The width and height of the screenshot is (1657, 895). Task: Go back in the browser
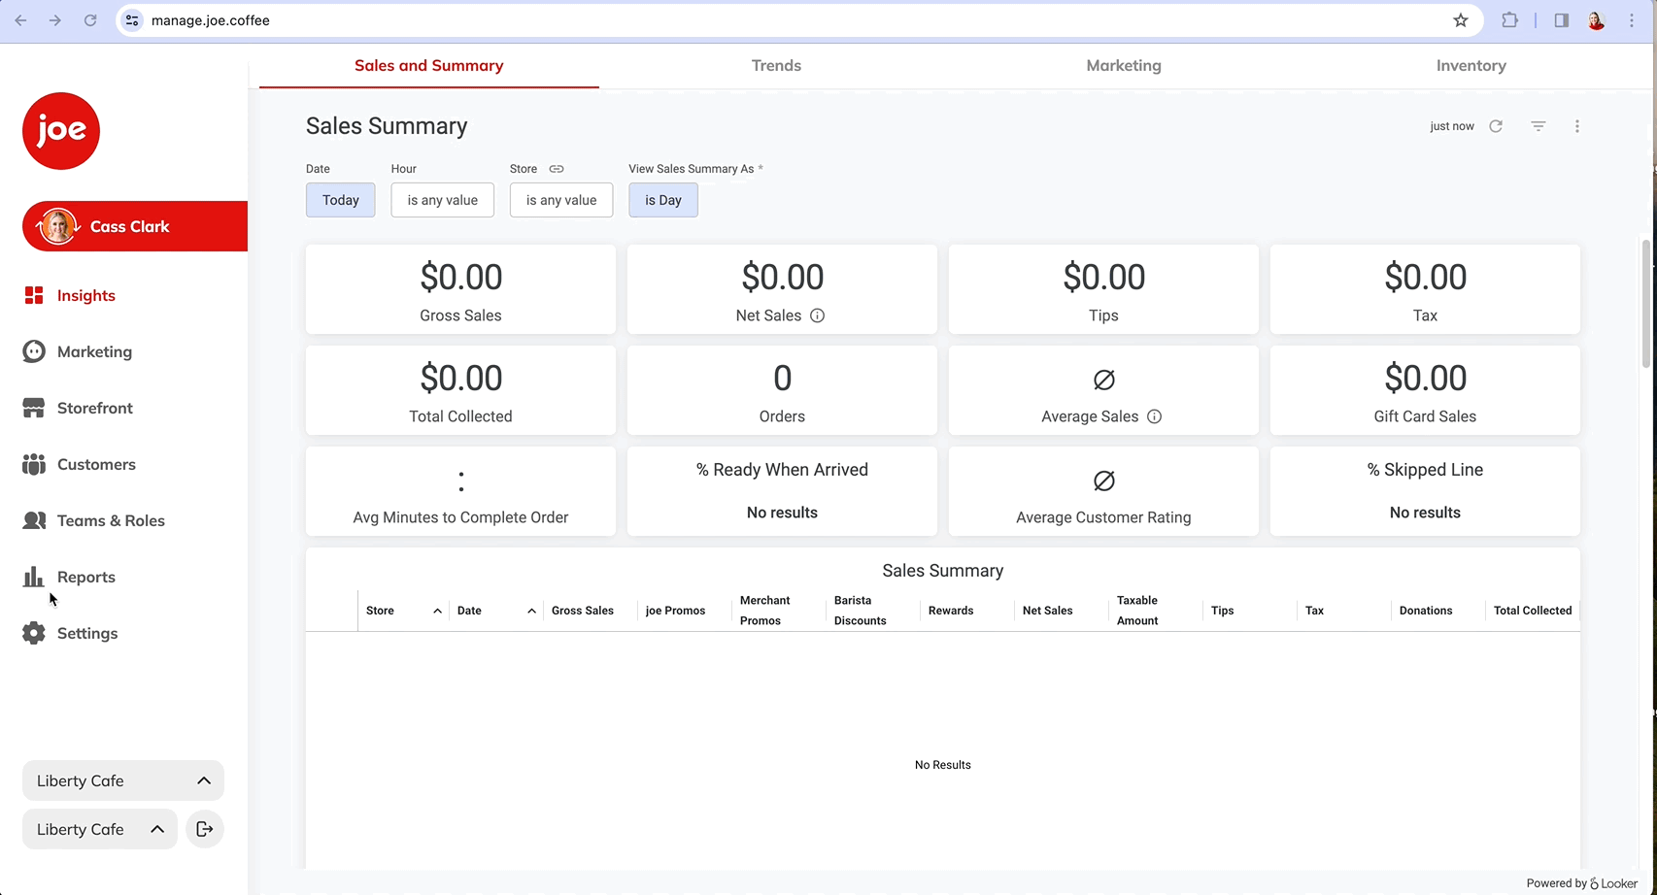20,20
